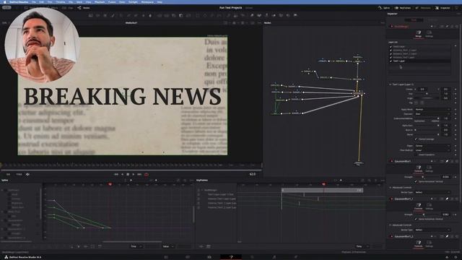Image resolution: width=462 pixels, height=260 pixels.
Task: Add a Merge node from toolbar
Action: (160, 15)
